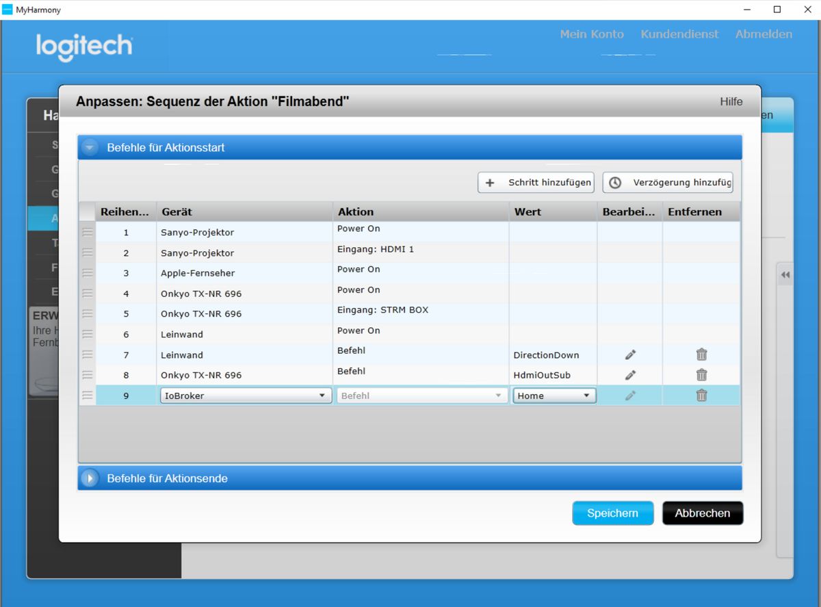Click the double-arrow collapse icon on right panel
Viewport: 821px width, 607px height.
785,275
